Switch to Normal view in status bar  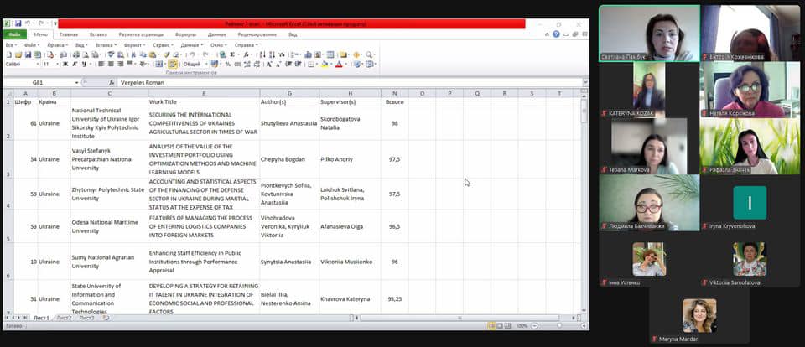point(491,325)
